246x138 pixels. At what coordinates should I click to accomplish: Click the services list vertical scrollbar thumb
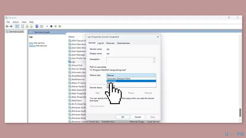coord(240,113)
